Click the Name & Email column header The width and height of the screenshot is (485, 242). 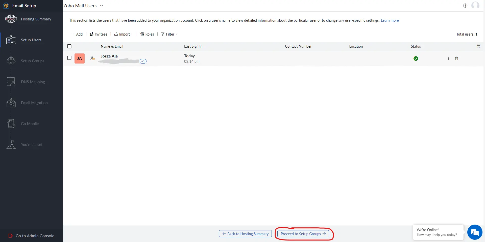click(112, 46)
